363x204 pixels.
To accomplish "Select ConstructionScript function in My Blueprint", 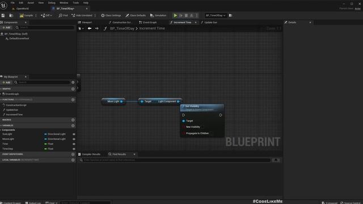I will pos(16,105).
